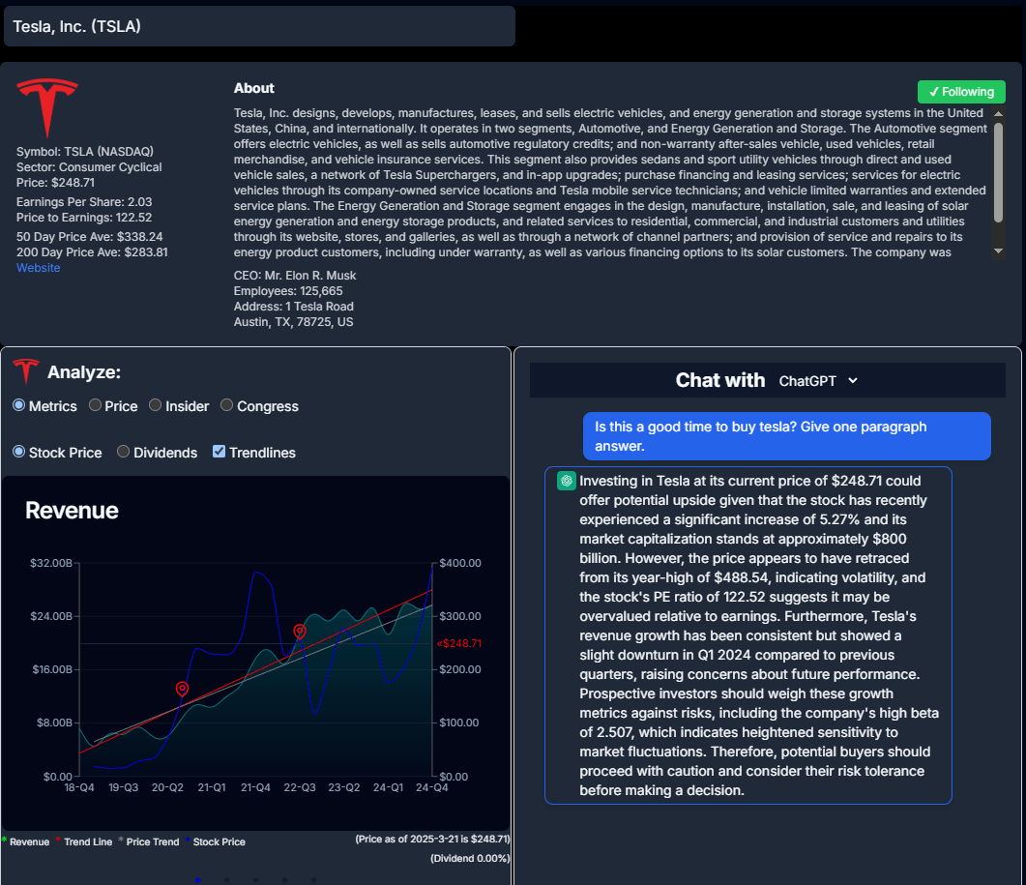The image size is (1026, 885).
Task: Click the '200 Day Price Ave: $283.81' text
Action: (92, 252)
